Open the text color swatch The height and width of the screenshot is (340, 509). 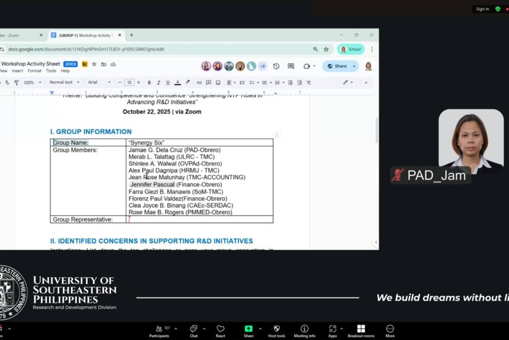point(178,83)
